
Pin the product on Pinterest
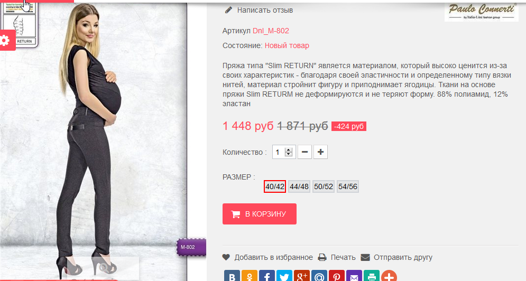(x=336, y=276)
